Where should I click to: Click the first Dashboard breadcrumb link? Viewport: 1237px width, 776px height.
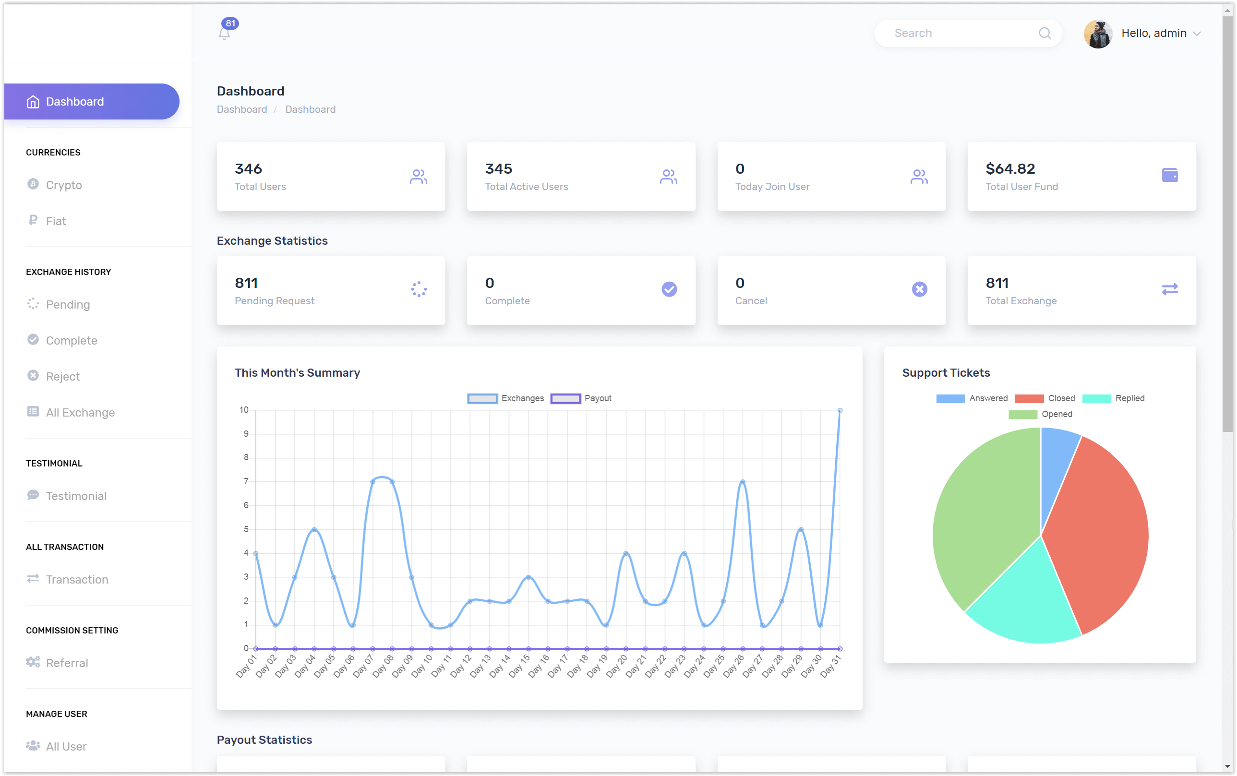(x=242, y=109)
